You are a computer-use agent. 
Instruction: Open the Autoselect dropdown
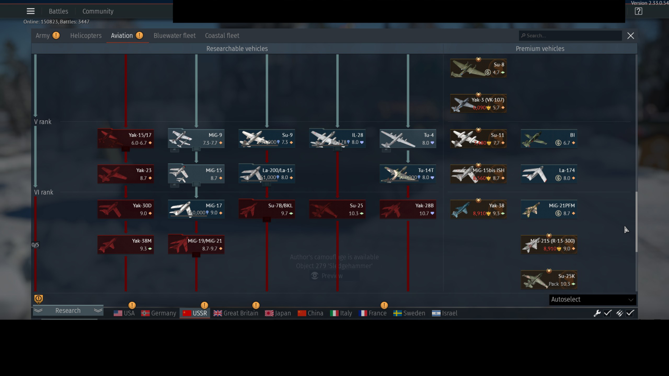593,300
